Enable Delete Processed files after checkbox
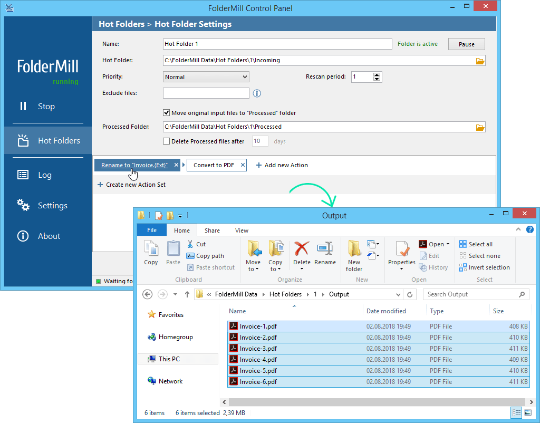 [x=166, y=141]
